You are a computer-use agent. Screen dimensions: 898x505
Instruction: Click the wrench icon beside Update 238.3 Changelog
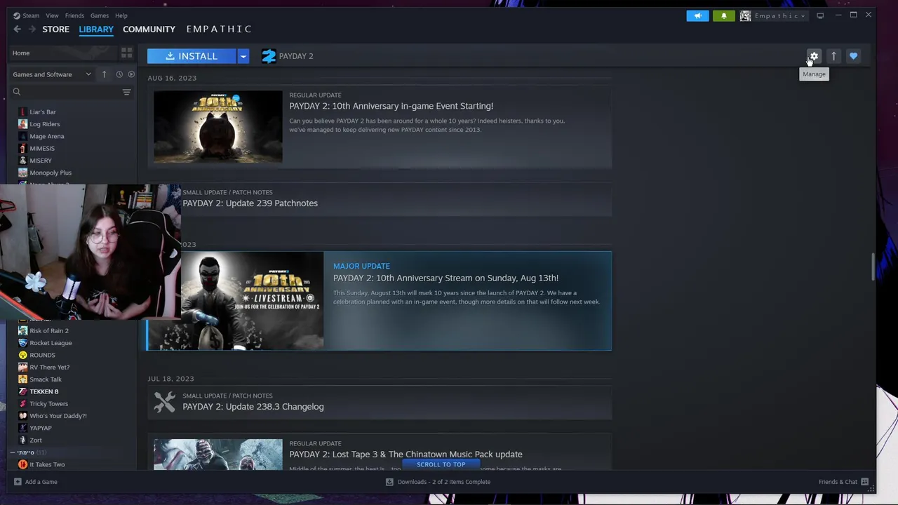coord(164,402)
